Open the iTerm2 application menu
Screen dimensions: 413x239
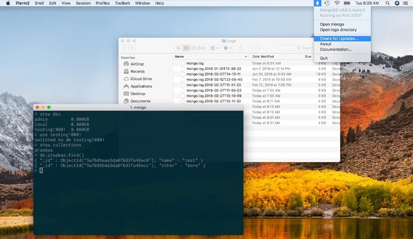coord(22,3)
